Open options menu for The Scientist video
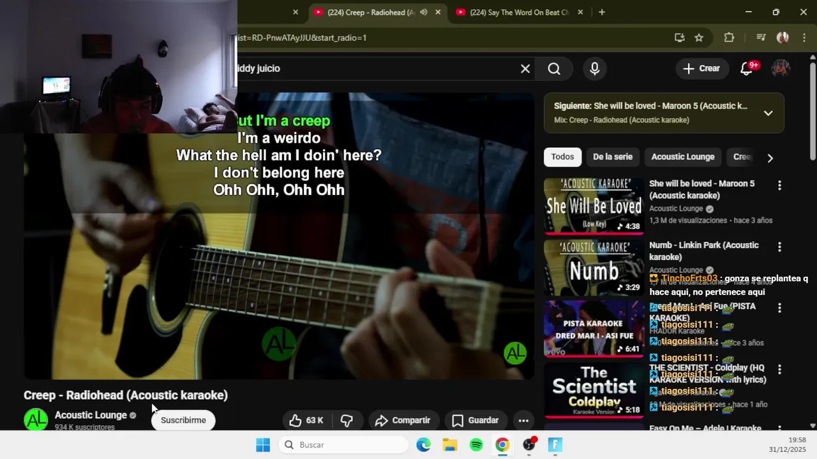 (x=779, y=369)
